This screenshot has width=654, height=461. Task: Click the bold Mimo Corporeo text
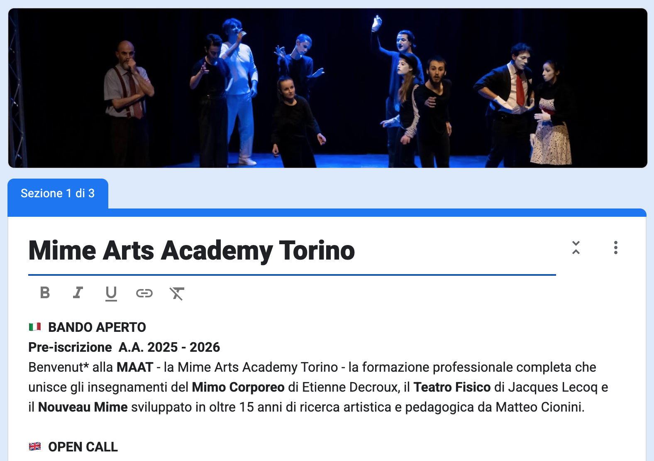[238, 387]
